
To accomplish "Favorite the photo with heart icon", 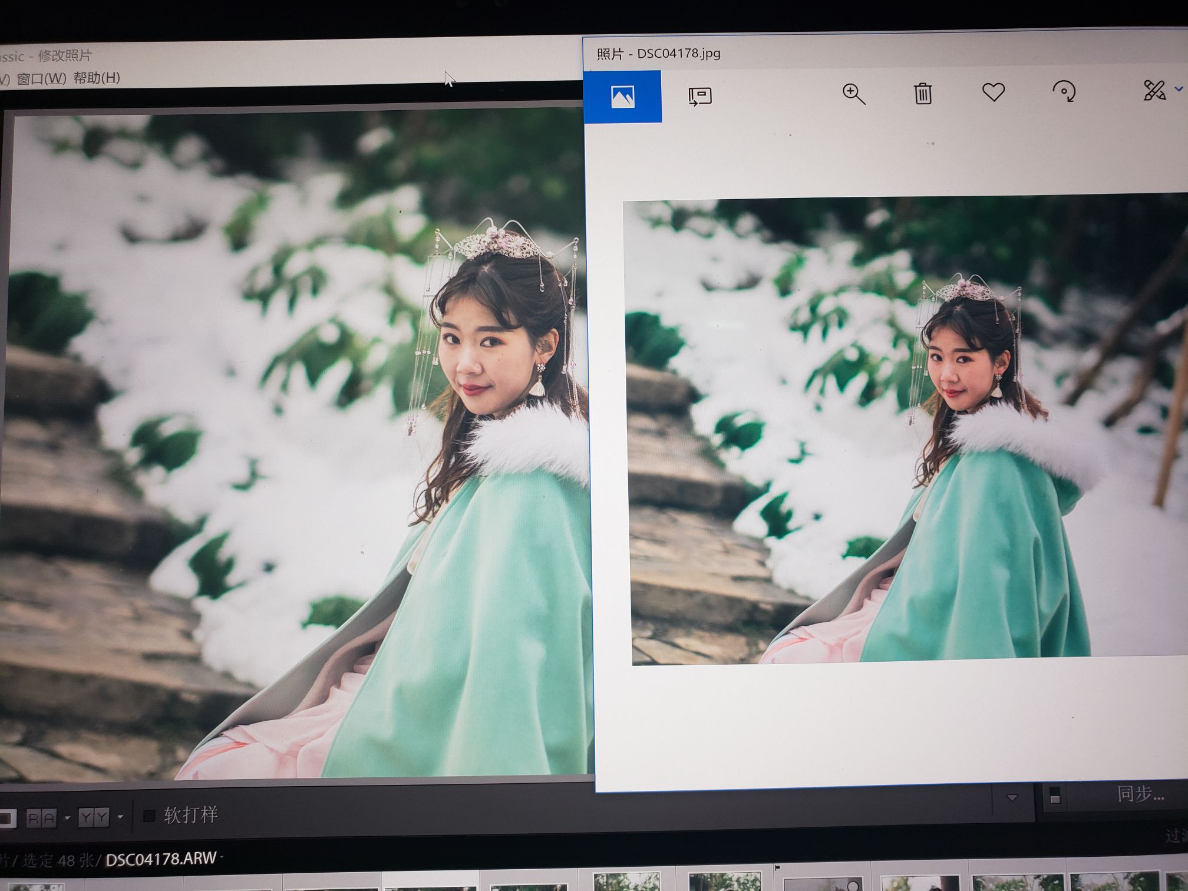I will [x=993, y=92].
